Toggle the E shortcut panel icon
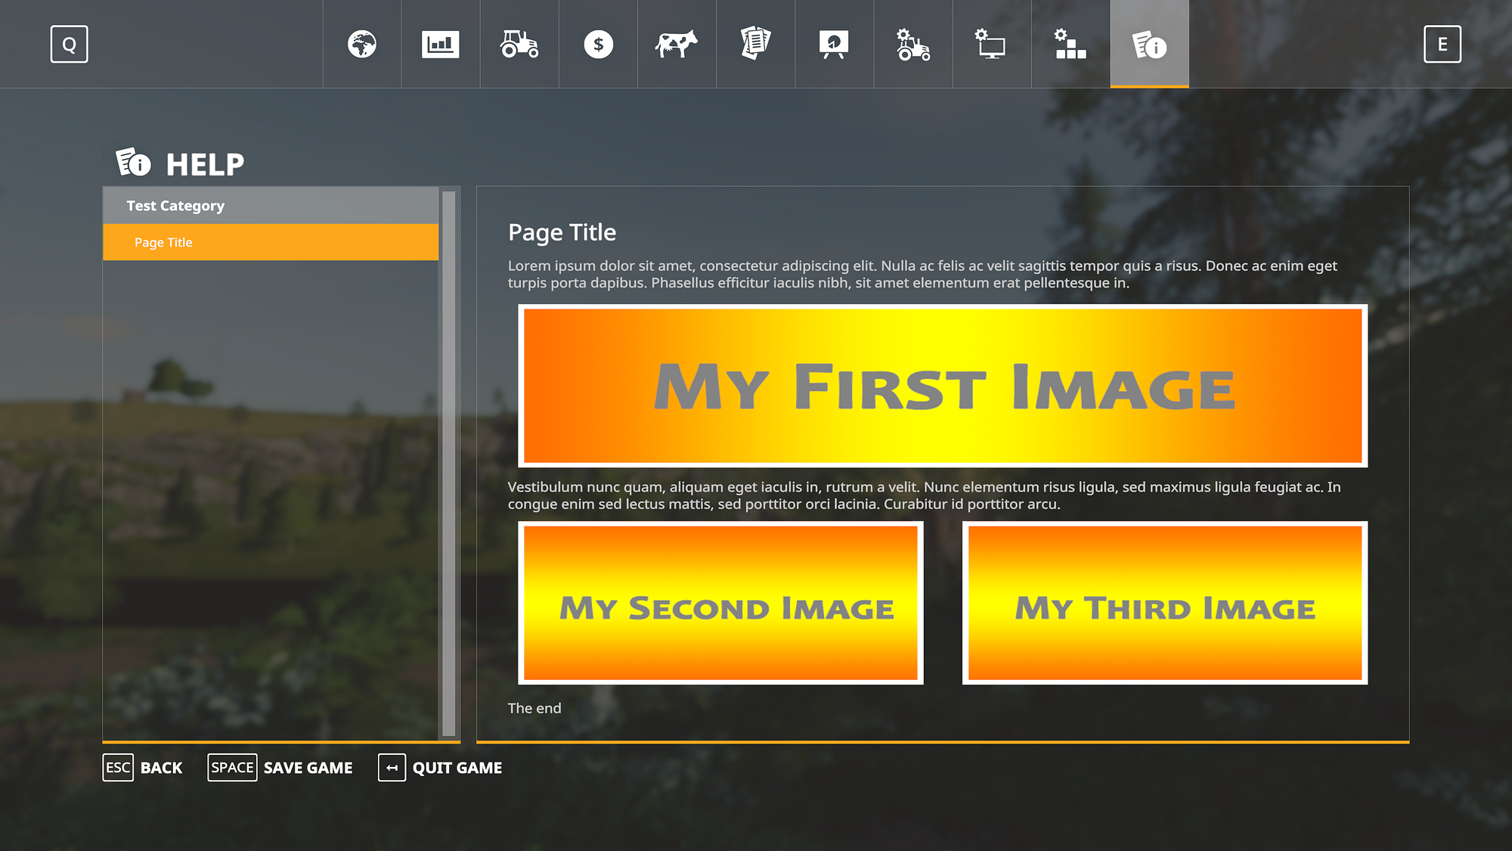 tap(1442, 44)
